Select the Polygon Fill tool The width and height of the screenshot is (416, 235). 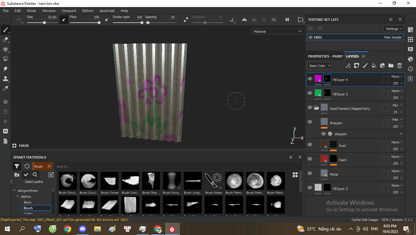click(x=6, y=59)
